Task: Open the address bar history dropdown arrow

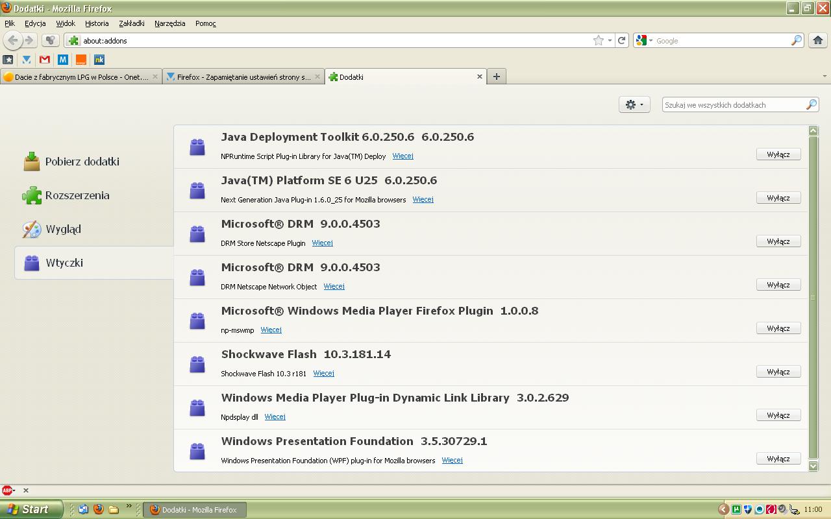Action: pos(610,40)
